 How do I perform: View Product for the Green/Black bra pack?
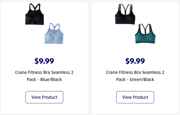[135, 97]
